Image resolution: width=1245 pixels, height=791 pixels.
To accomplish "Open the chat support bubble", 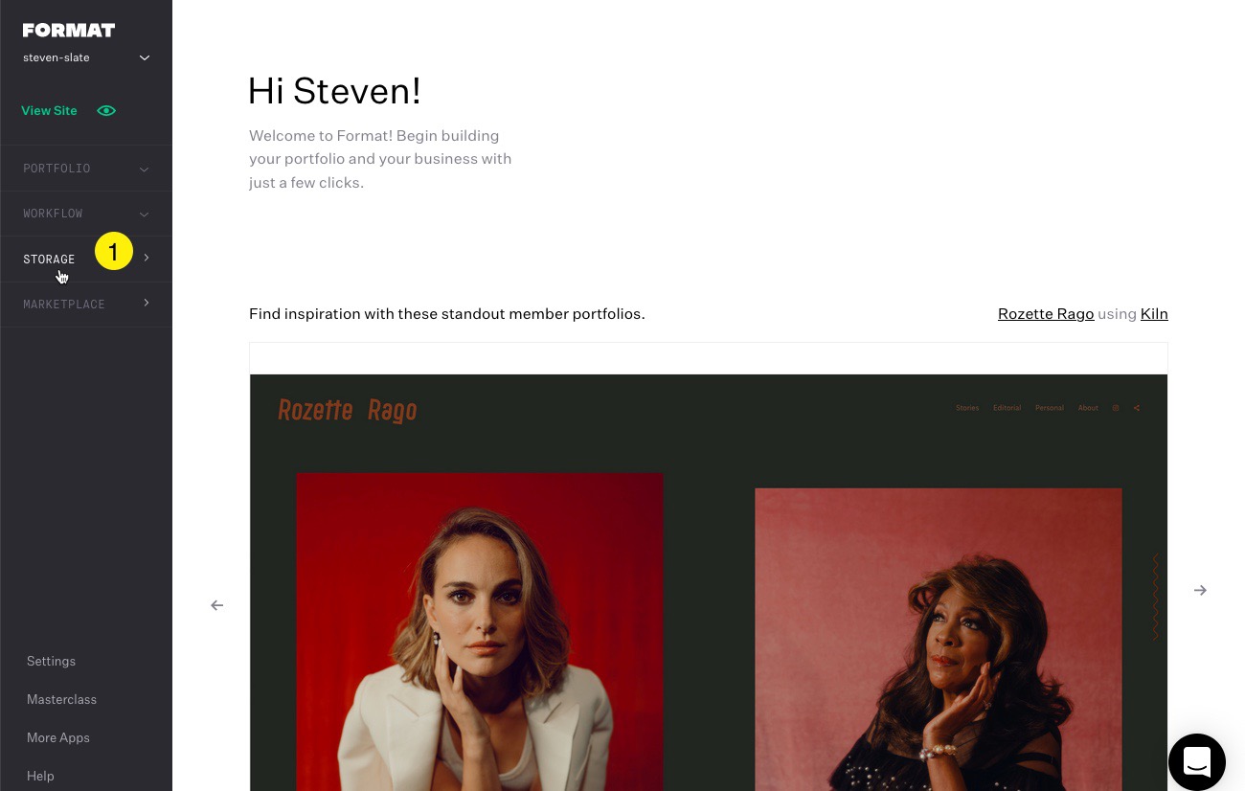I will (1196, 762).
